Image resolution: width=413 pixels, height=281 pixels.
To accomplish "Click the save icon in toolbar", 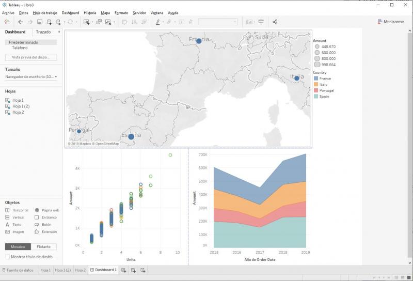I will coord(39,22).
